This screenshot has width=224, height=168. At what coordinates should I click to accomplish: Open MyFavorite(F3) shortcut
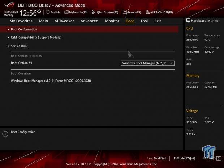click(76, 12)
